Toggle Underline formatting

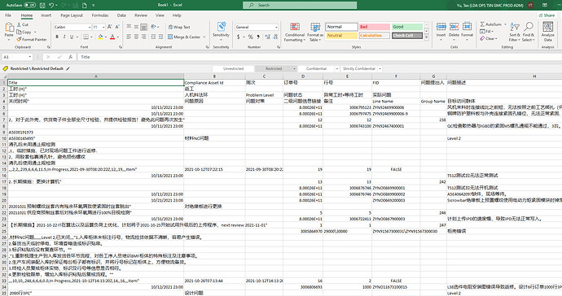click(x=72, y=37)
